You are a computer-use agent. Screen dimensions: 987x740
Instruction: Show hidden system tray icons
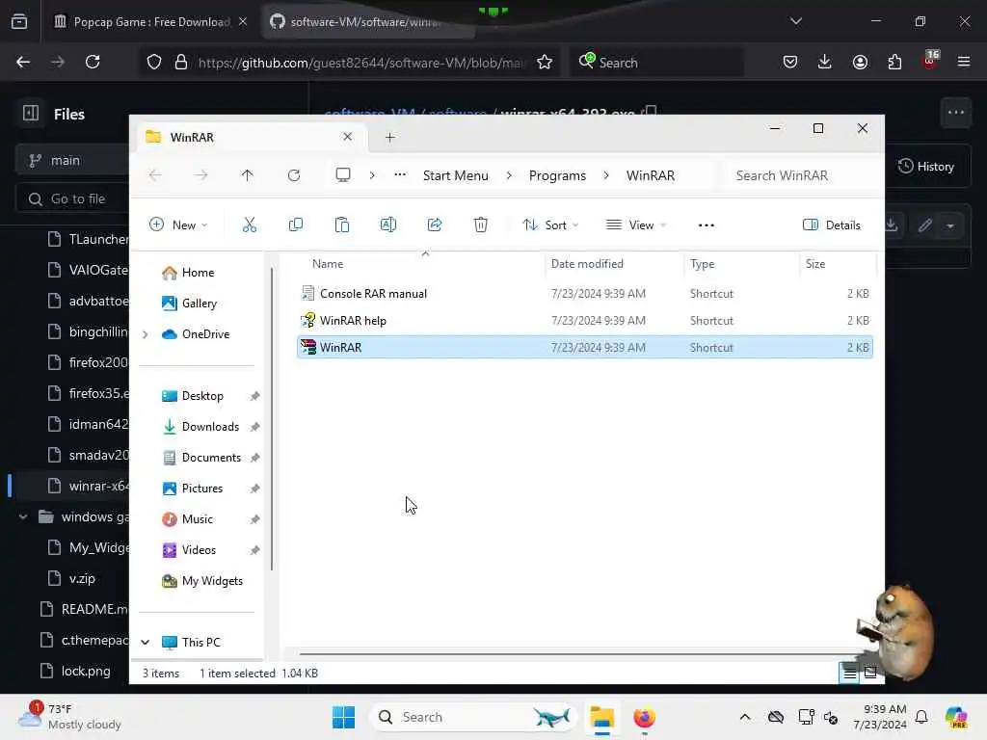pyautogui.click(x=745, y=717)
